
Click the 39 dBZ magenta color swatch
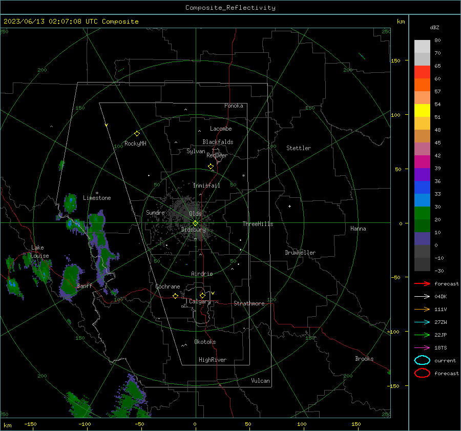[x=422, y=161]
